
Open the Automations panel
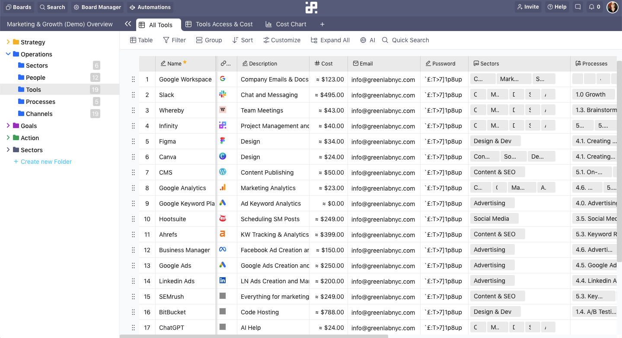point(150,7)
